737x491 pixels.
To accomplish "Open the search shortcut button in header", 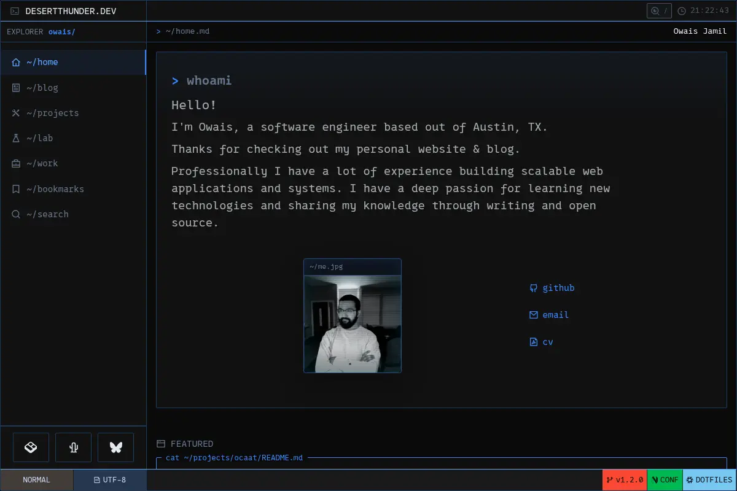I will click(659, 10).
